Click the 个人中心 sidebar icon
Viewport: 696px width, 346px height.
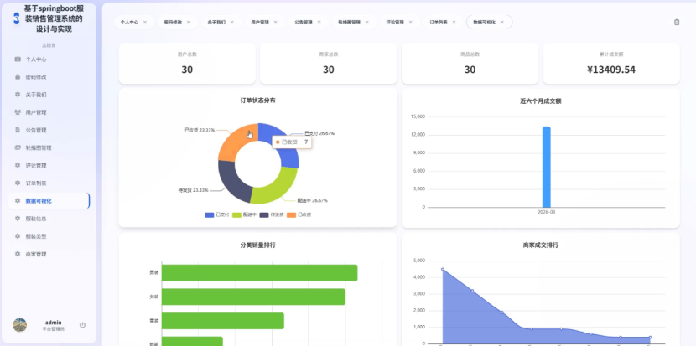[18, 59]
